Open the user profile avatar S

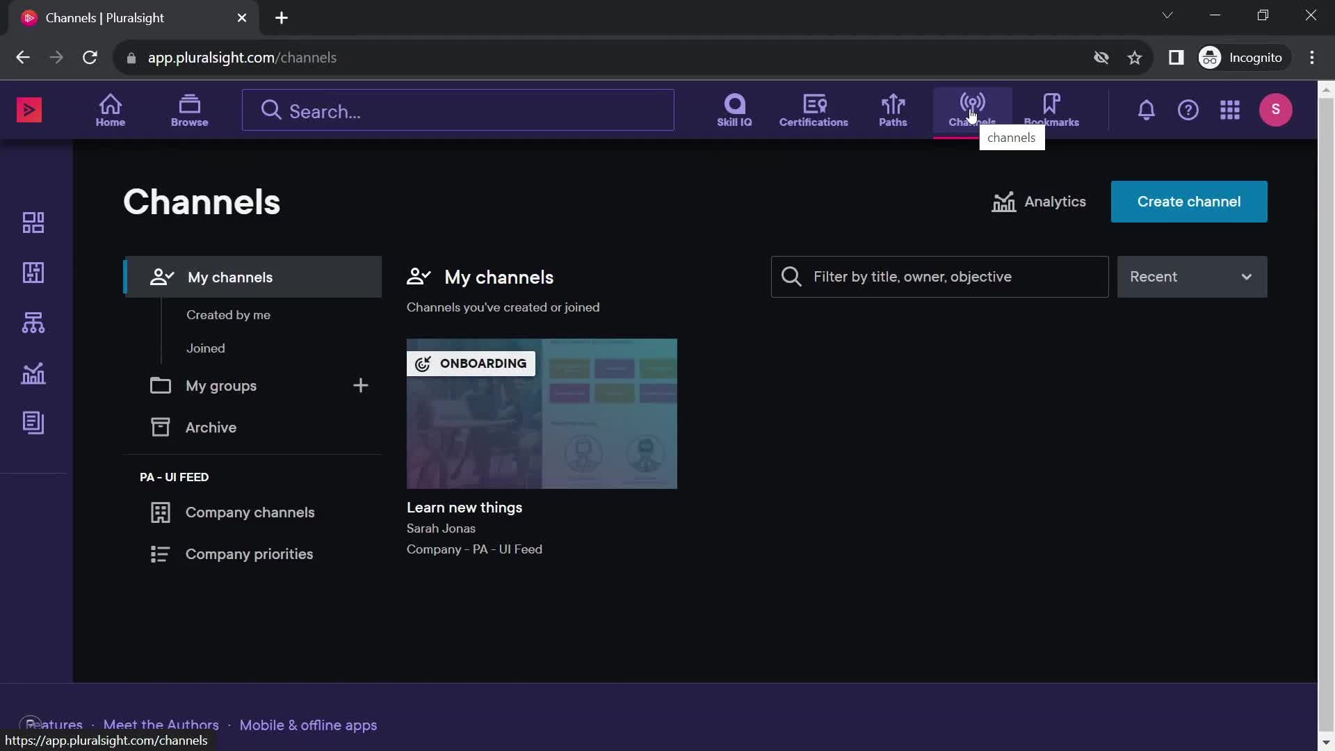tap(1276, 110)
